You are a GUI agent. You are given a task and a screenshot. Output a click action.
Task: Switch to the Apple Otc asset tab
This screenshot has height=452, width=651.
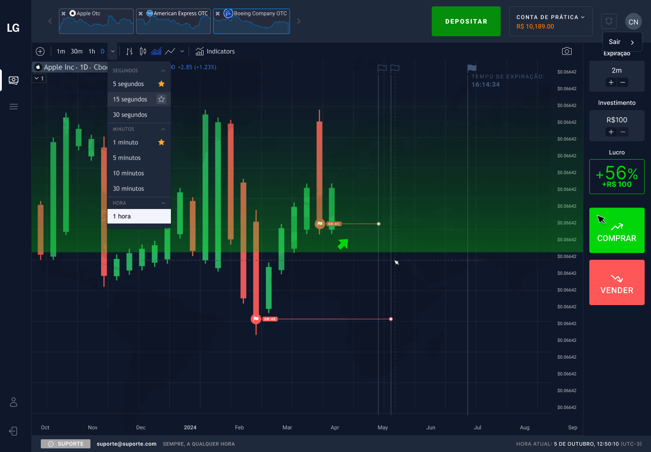tap(96, 21)
